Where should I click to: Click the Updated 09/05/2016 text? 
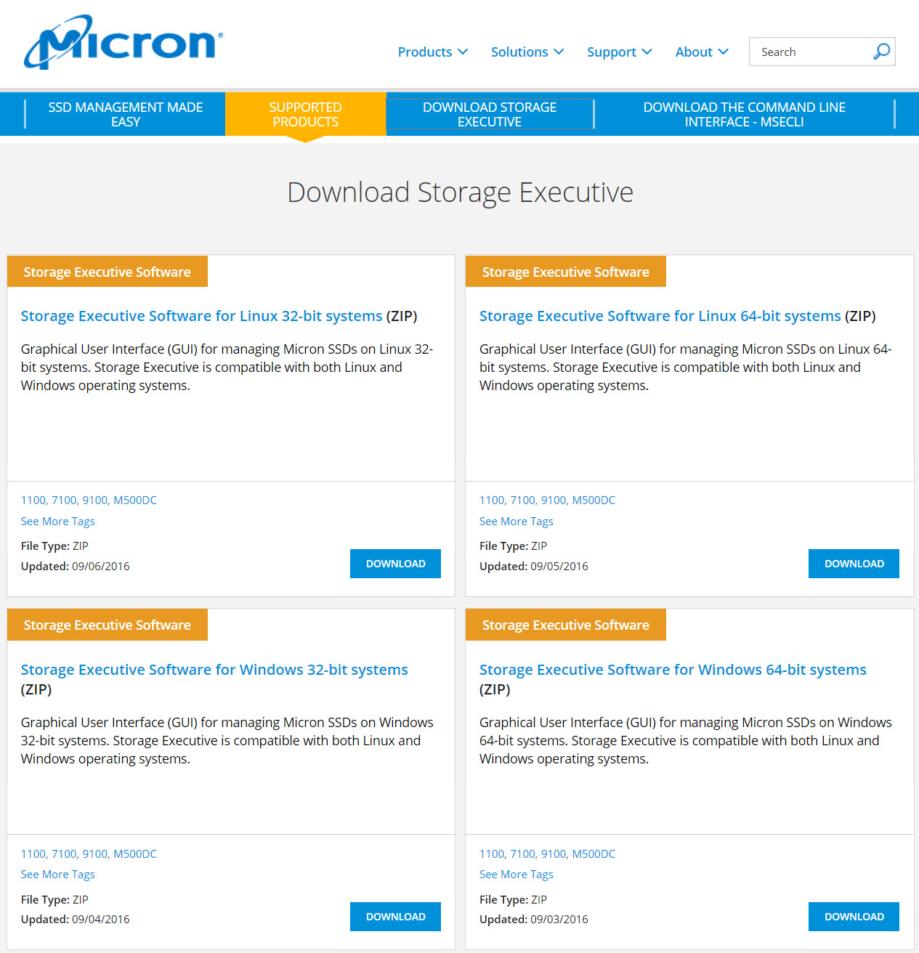tap(534, 567)
